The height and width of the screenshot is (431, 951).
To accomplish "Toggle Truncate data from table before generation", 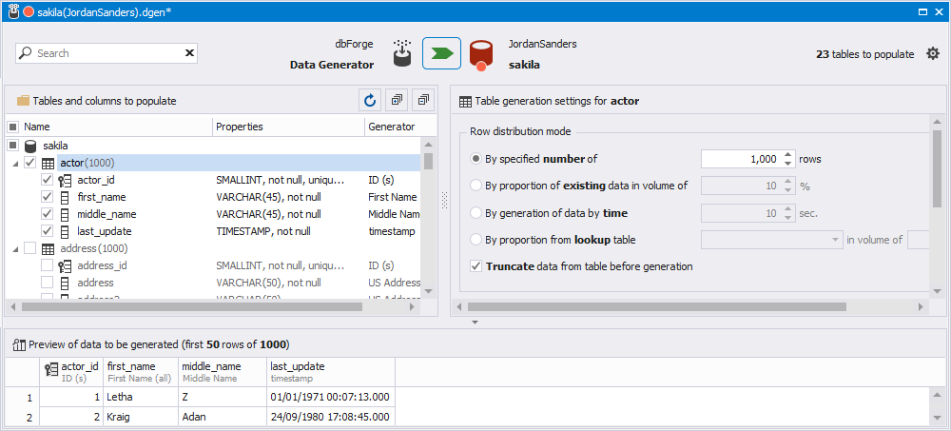I will click(476, 265).
